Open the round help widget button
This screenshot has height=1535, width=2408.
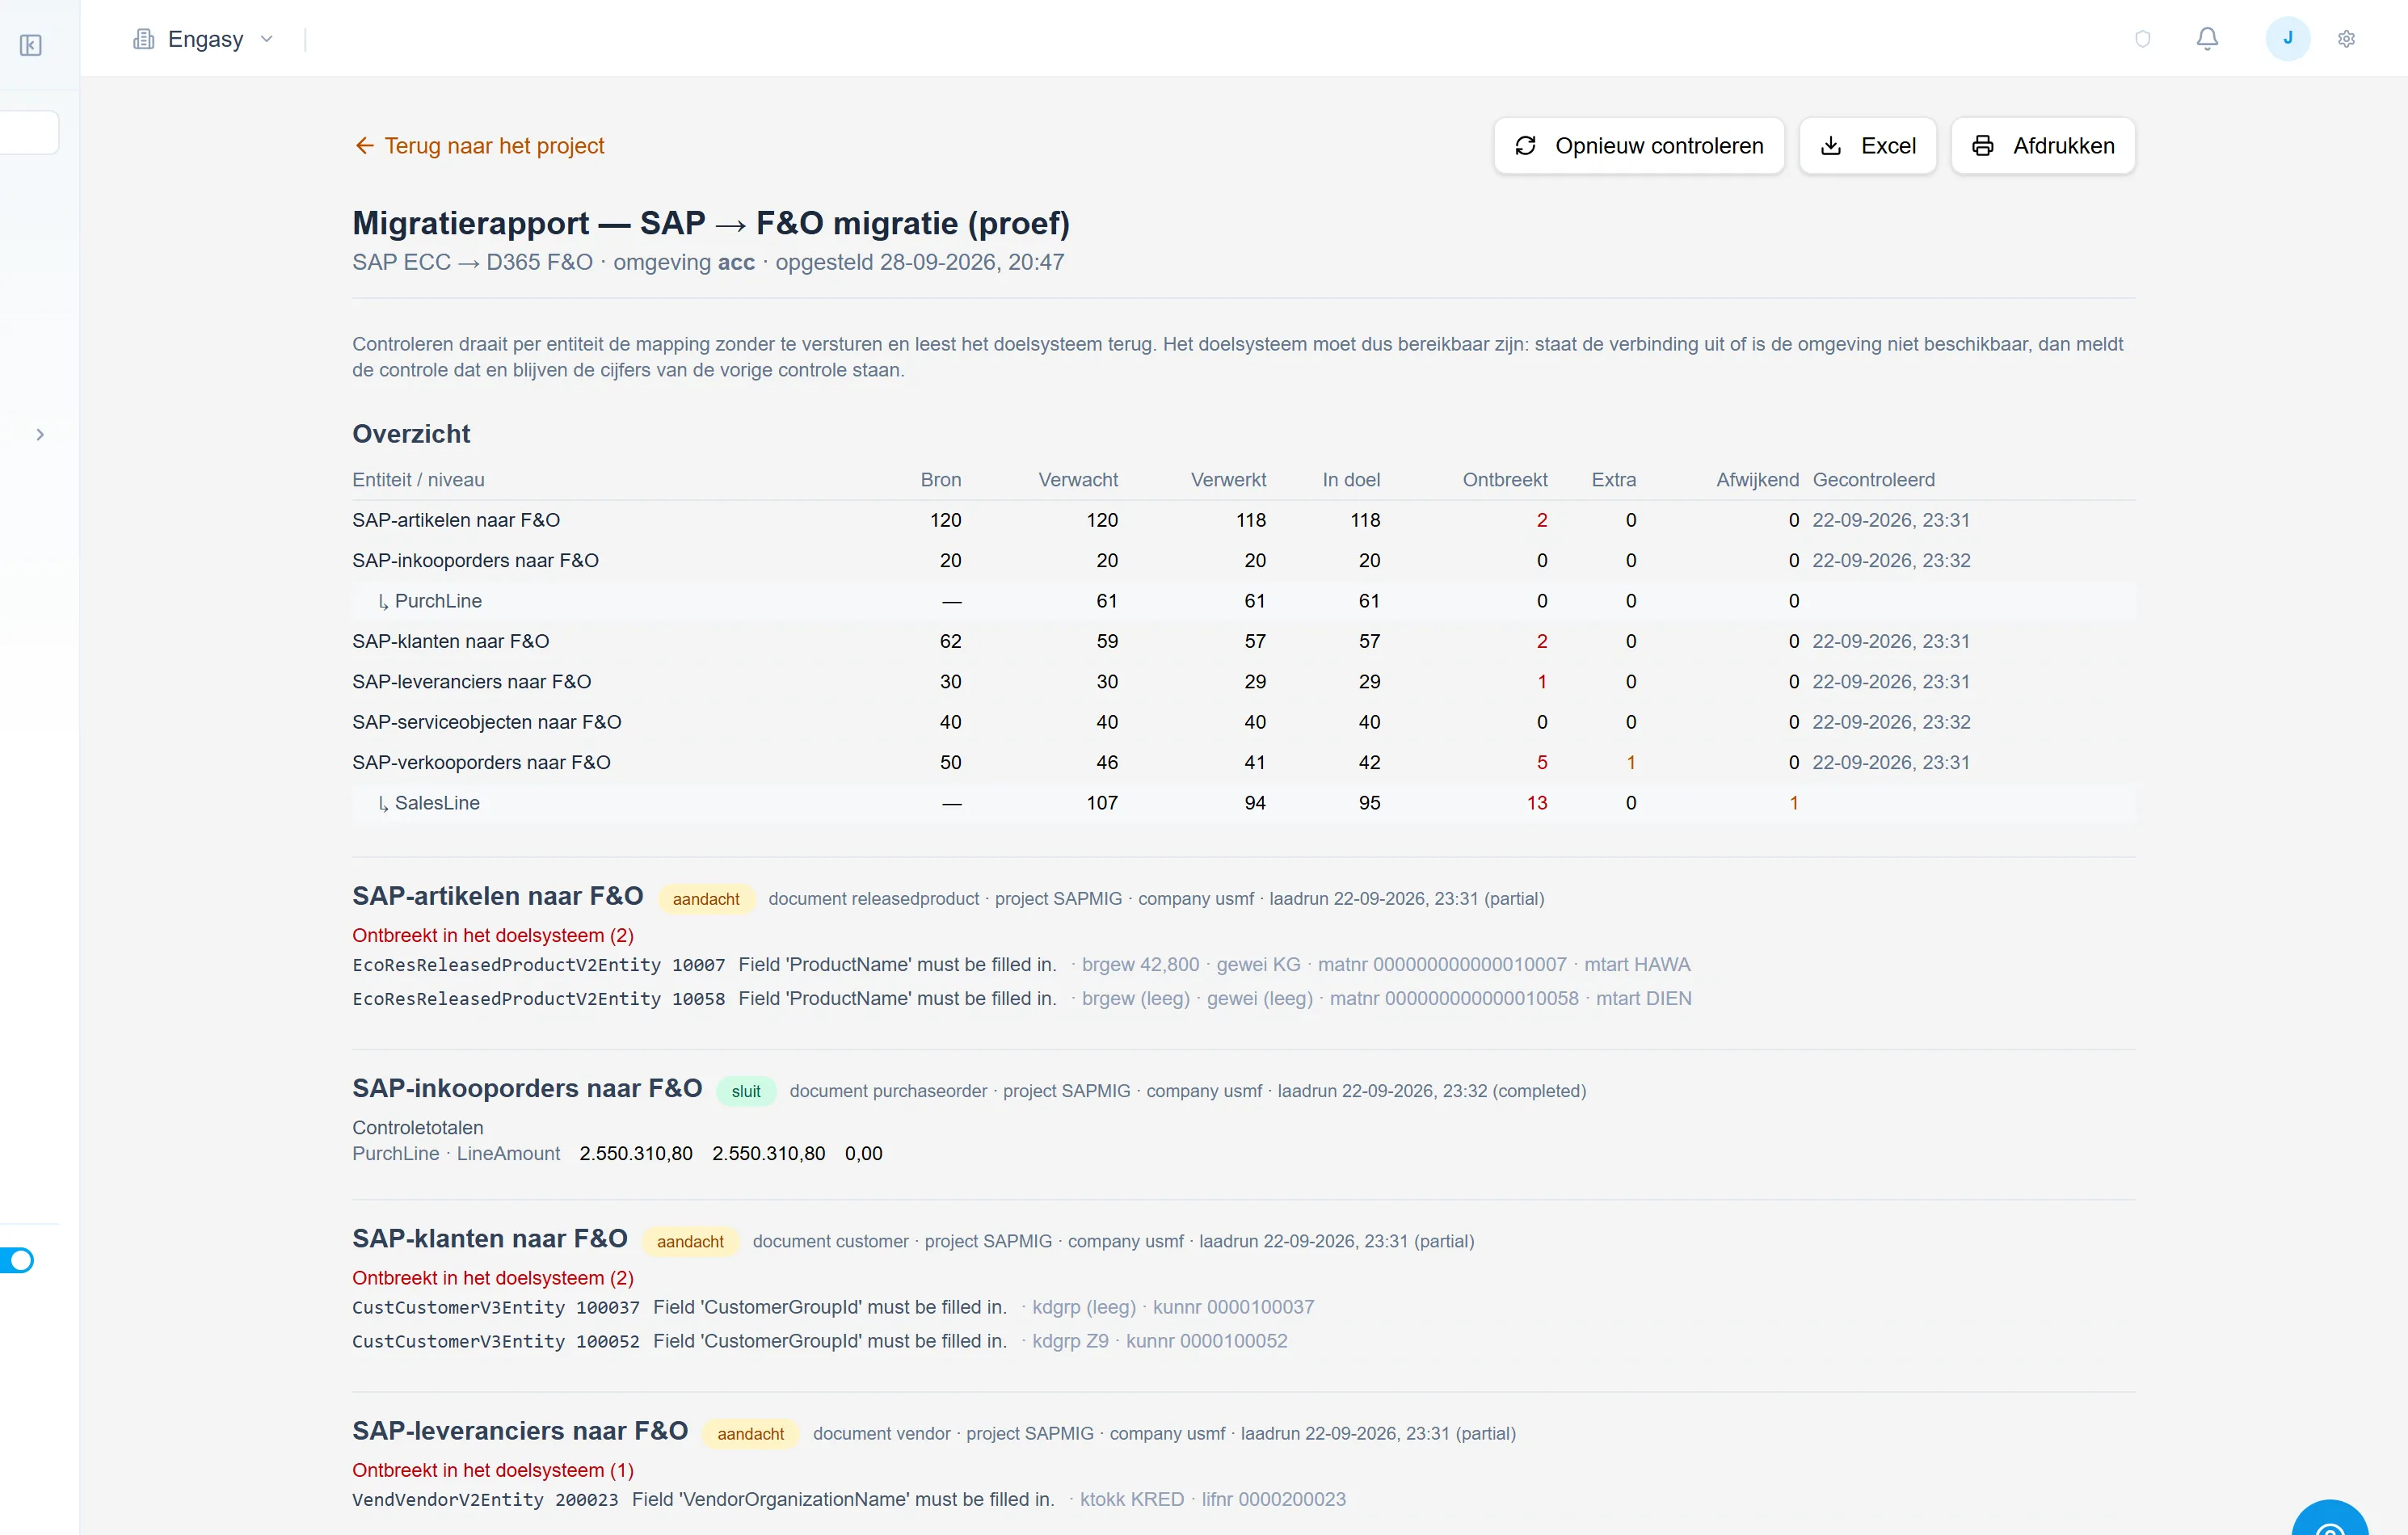[2330, 1517]
